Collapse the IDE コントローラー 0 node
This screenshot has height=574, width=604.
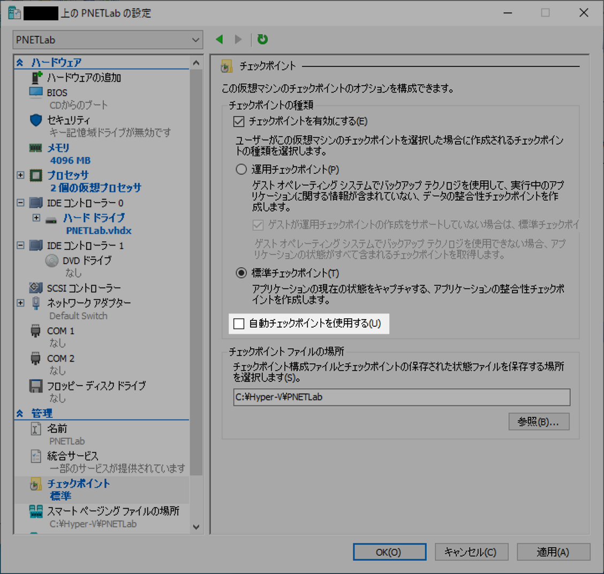click(x=20, y=203)
